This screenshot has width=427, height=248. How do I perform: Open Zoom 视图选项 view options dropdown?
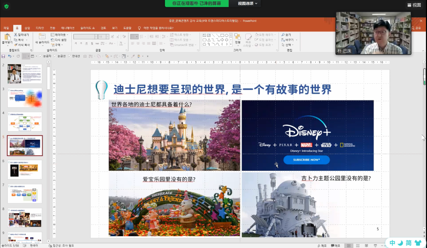[x=247, y=3]
